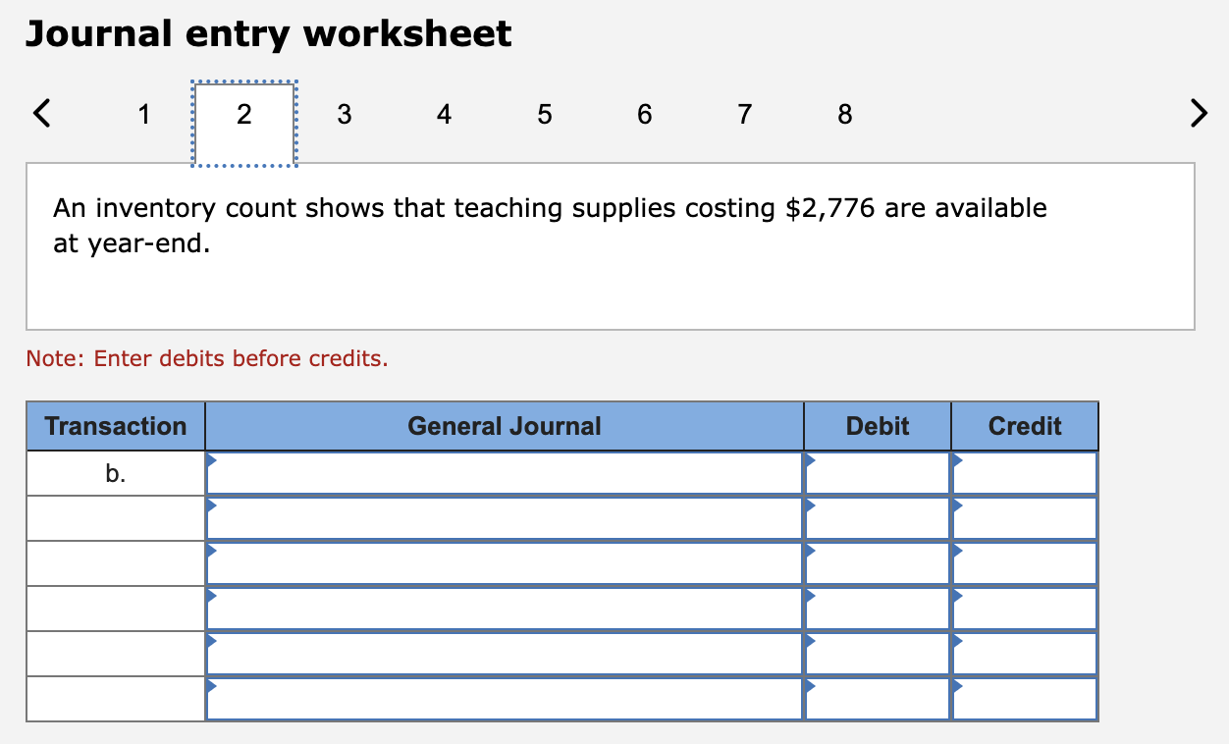The width and height of the screenshot is (1229, 744).
Task: Click the left chevron to go back
Action: point(40,114)
